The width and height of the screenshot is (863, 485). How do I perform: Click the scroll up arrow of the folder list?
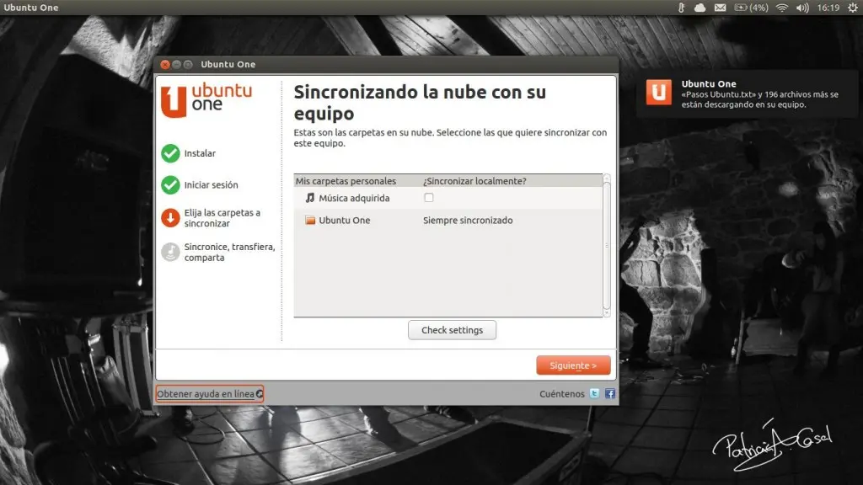(x=607, y=178)
